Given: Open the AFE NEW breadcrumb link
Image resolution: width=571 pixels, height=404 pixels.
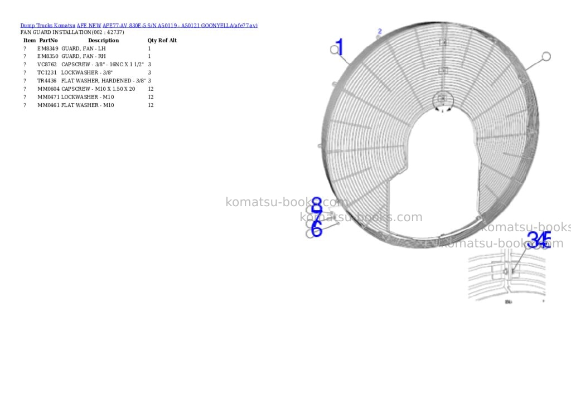Looking at the screenshot, I should coord(89,26).
